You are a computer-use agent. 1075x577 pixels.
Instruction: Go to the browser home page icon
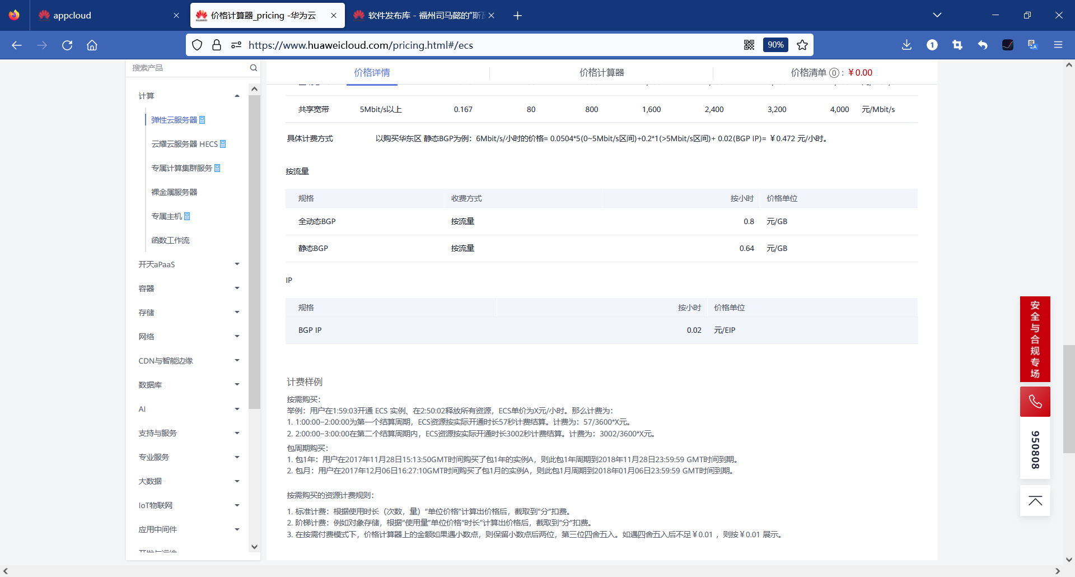pyautogui.click(x=92, y=45)
